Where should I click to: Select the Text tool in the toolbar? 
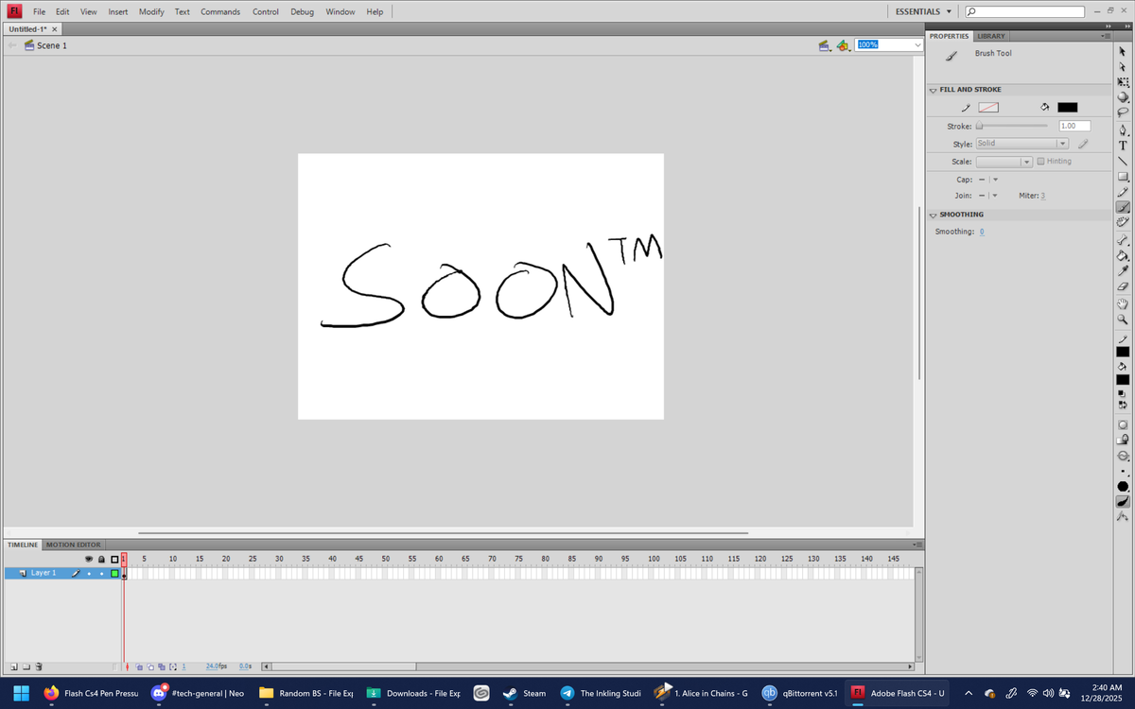[x=1123, y=146]
